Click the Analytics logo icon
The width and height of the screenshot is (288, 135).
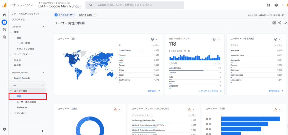(x=4, y=5)
